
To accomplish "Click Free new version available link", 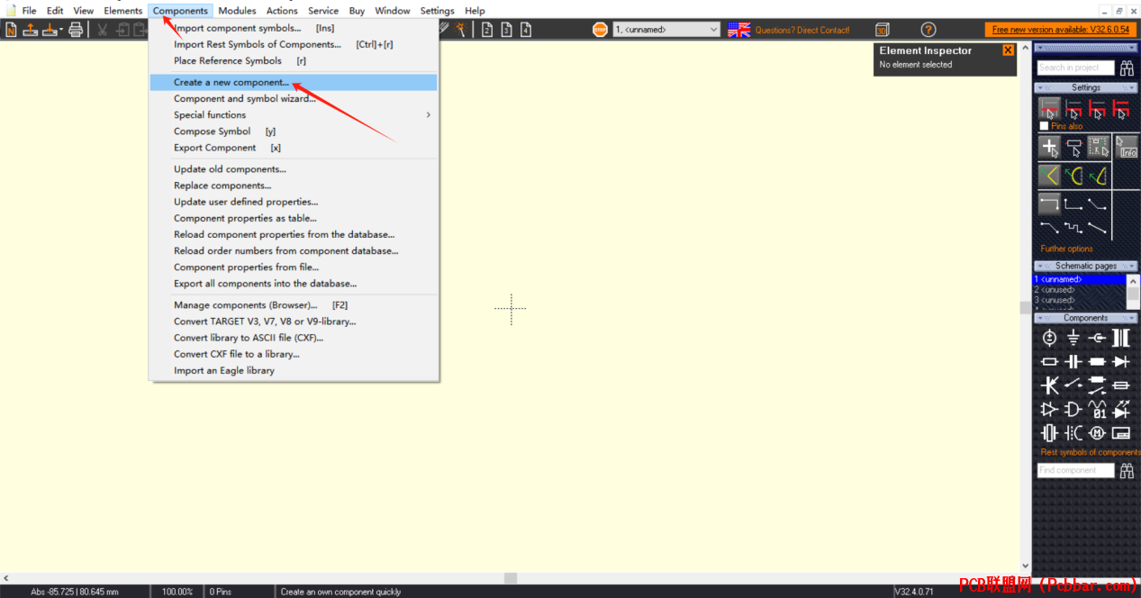I will click(x=1060, y=30).
